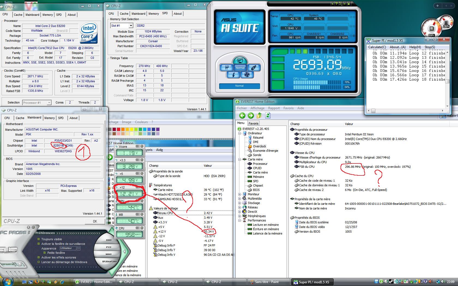Image resolution: width=458 pixels, height=286 pixels.
Task: Open the Slot #1 memory slot dropdown
Action: click(131, 26)
